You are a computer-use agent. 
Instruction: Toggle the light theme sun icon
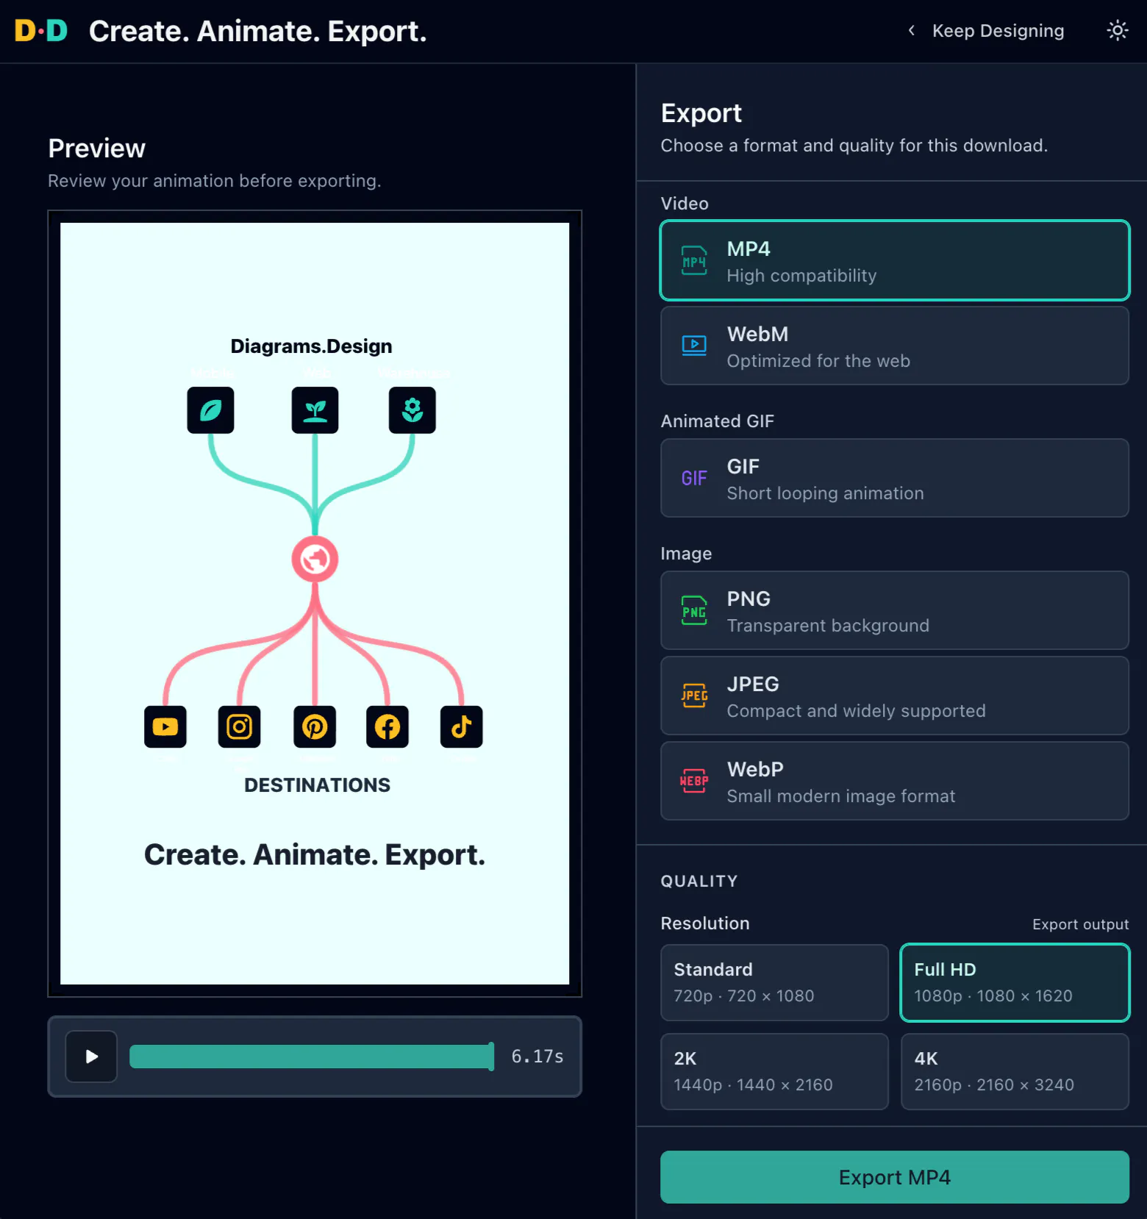coord(1117,30)
